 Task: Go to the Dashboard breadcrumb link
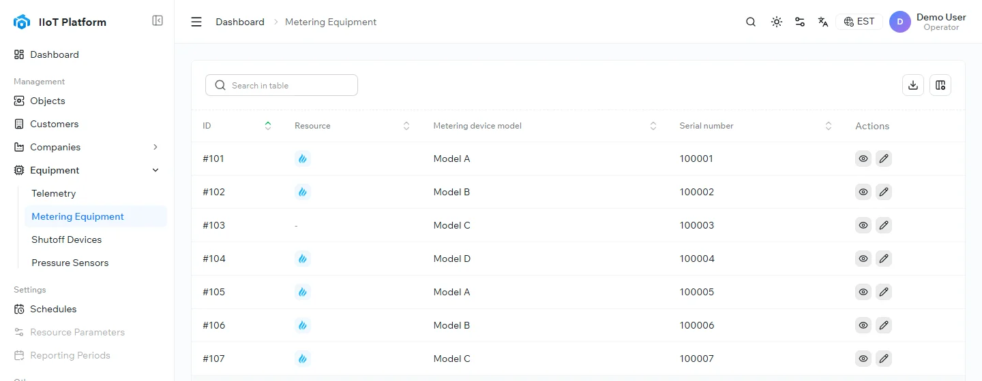(240, 22)
